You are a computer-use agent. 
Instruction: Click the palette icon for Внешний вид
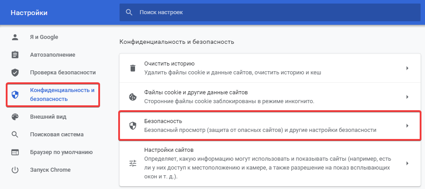[x=15, y=117]
